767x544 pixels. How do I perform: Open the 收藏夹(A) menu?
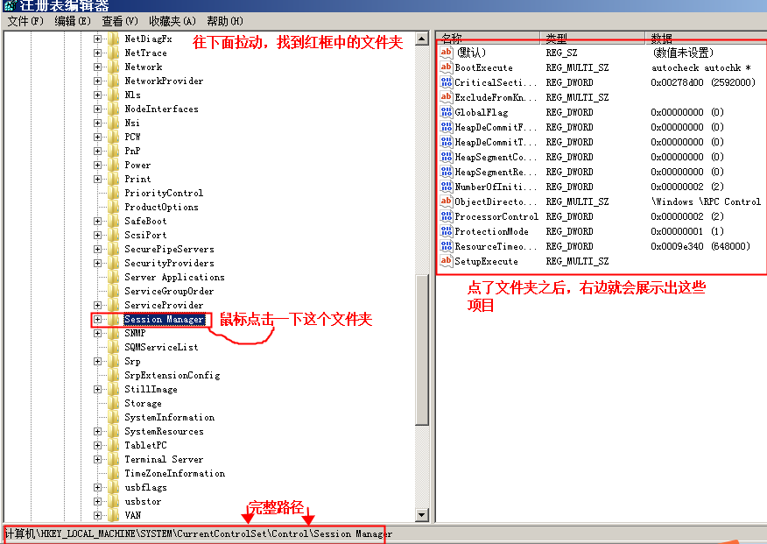click(172, 21)
